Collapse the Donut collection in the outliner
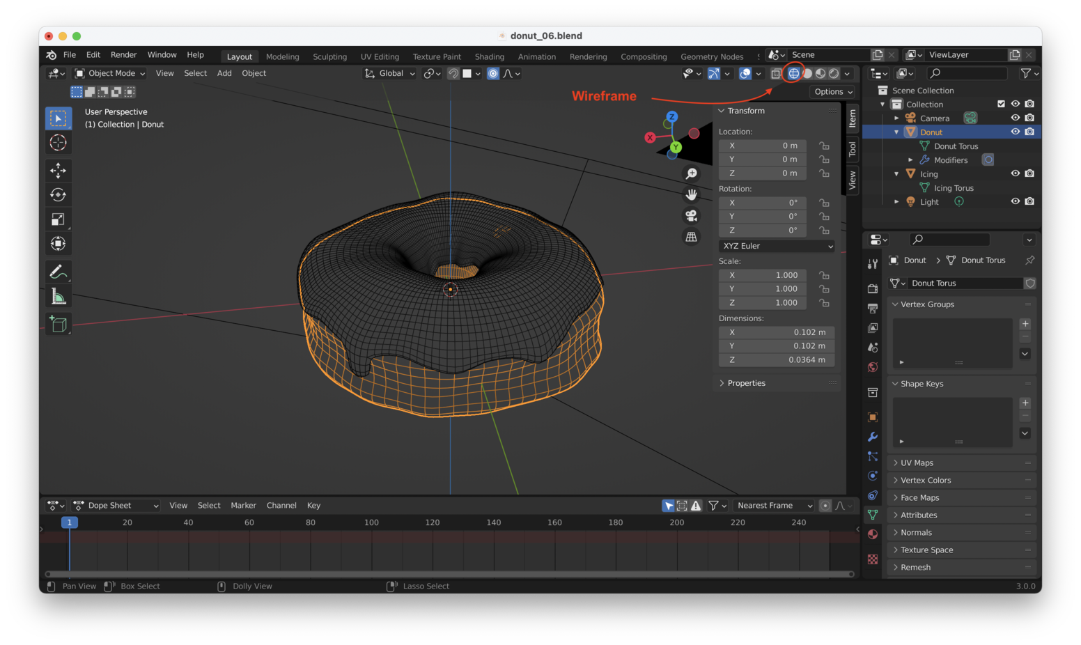Viewport: 1081px width, 645px height. (897, 132)
